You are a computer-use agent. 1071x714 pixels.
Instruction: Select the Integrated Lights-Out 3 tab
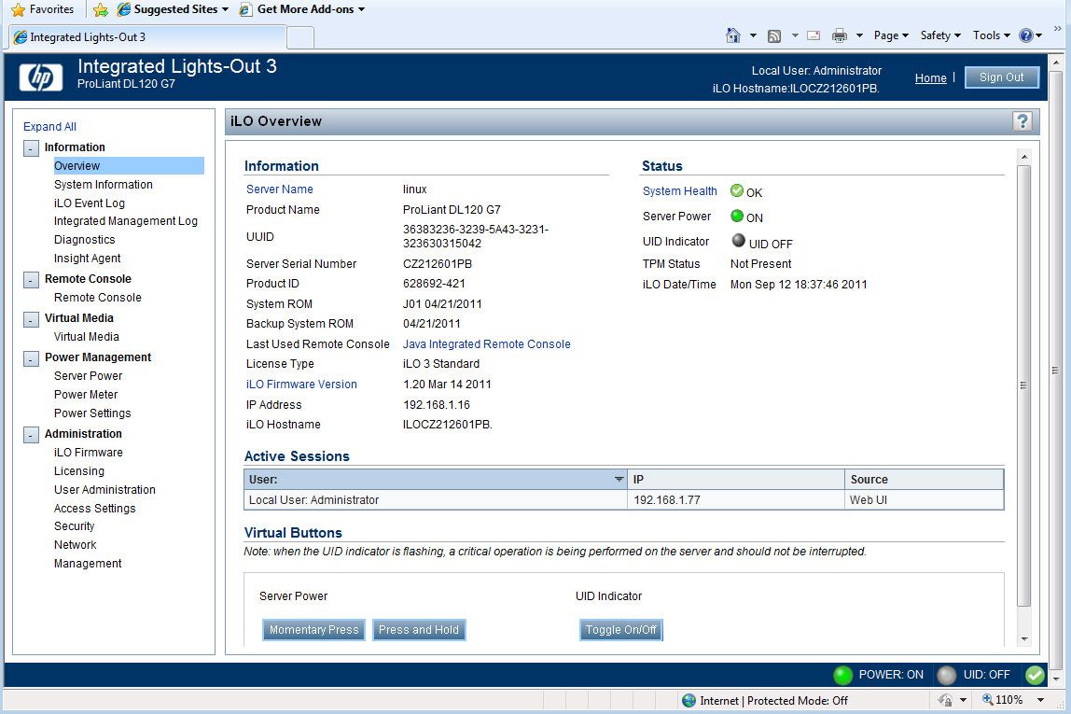(x=147, y=37)
